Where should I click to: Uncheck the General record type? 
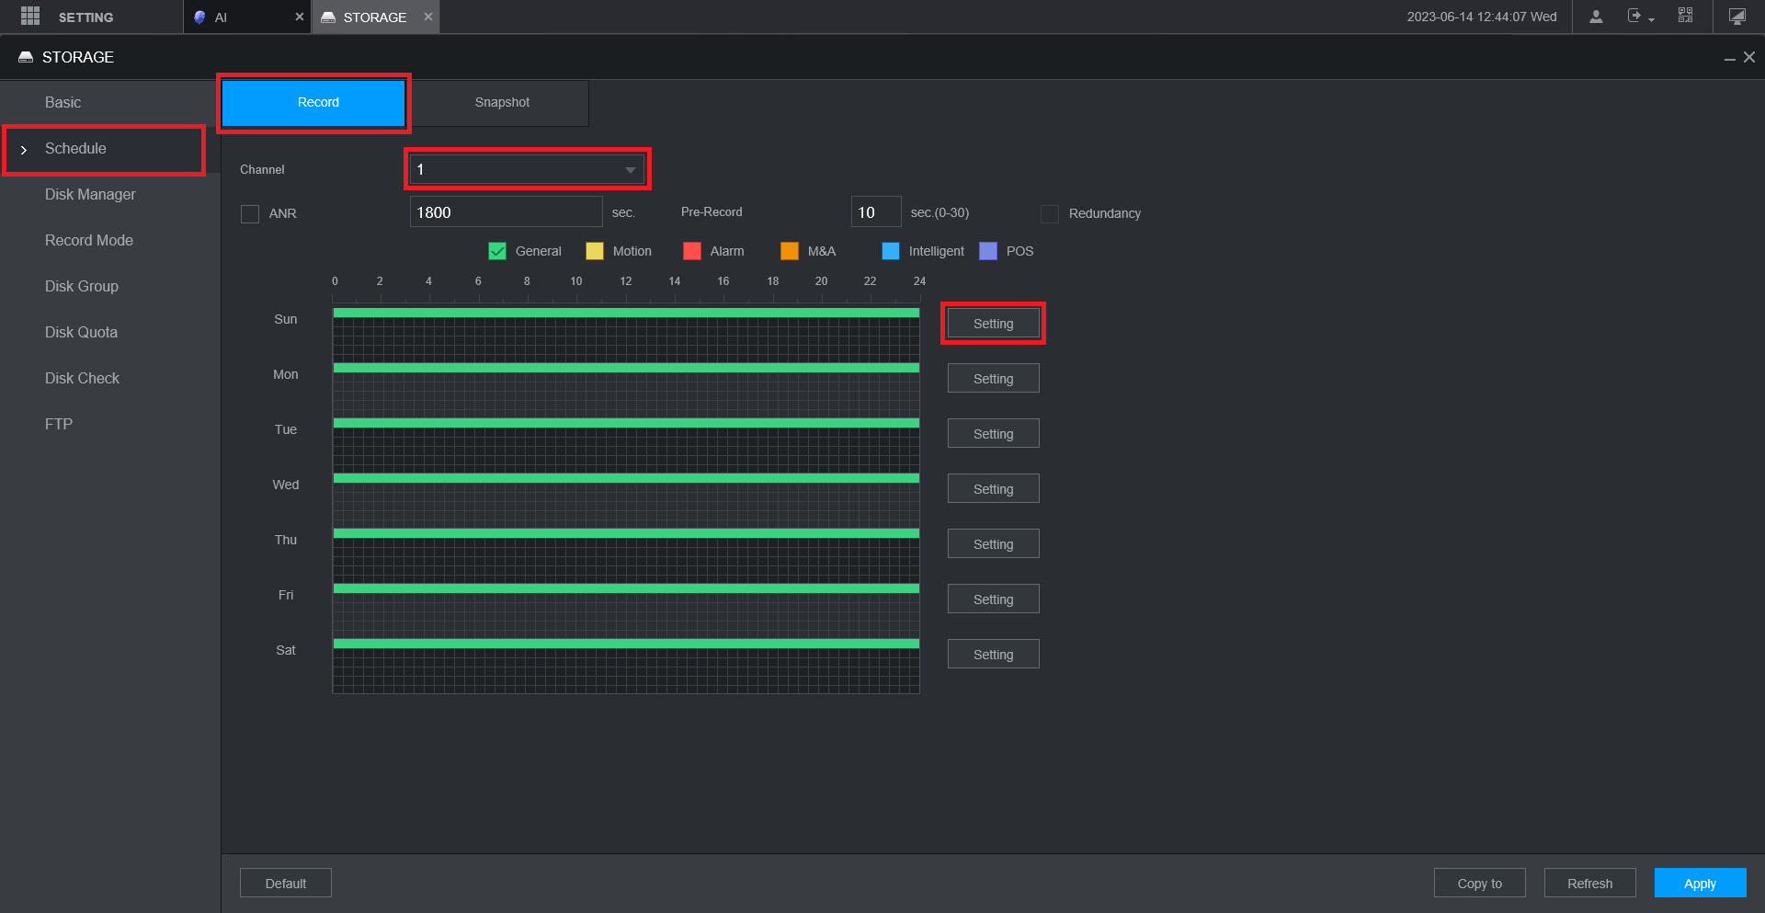pyautogui.click(x=497, y=251)
